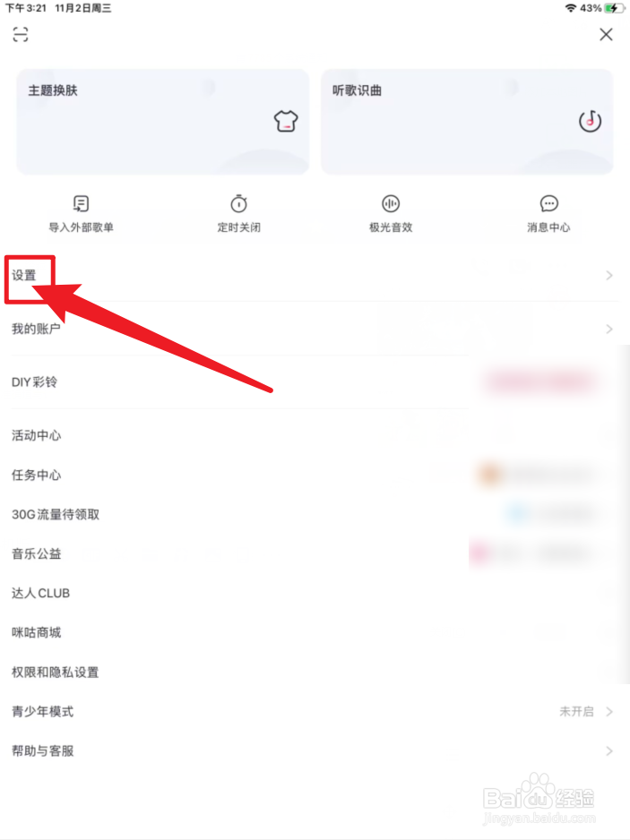Open the 极光音效 sound effect icon
This screenshot has width=630, height=840.
point(391,203)
